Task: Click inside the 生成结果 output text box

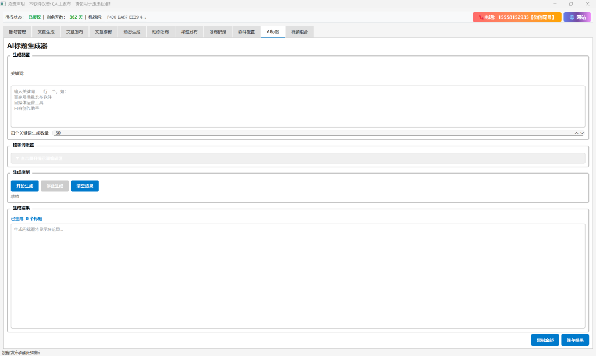Action: [297, 276]
